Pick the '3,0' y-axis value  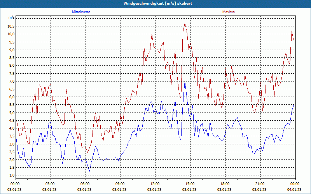pos(12,144)
